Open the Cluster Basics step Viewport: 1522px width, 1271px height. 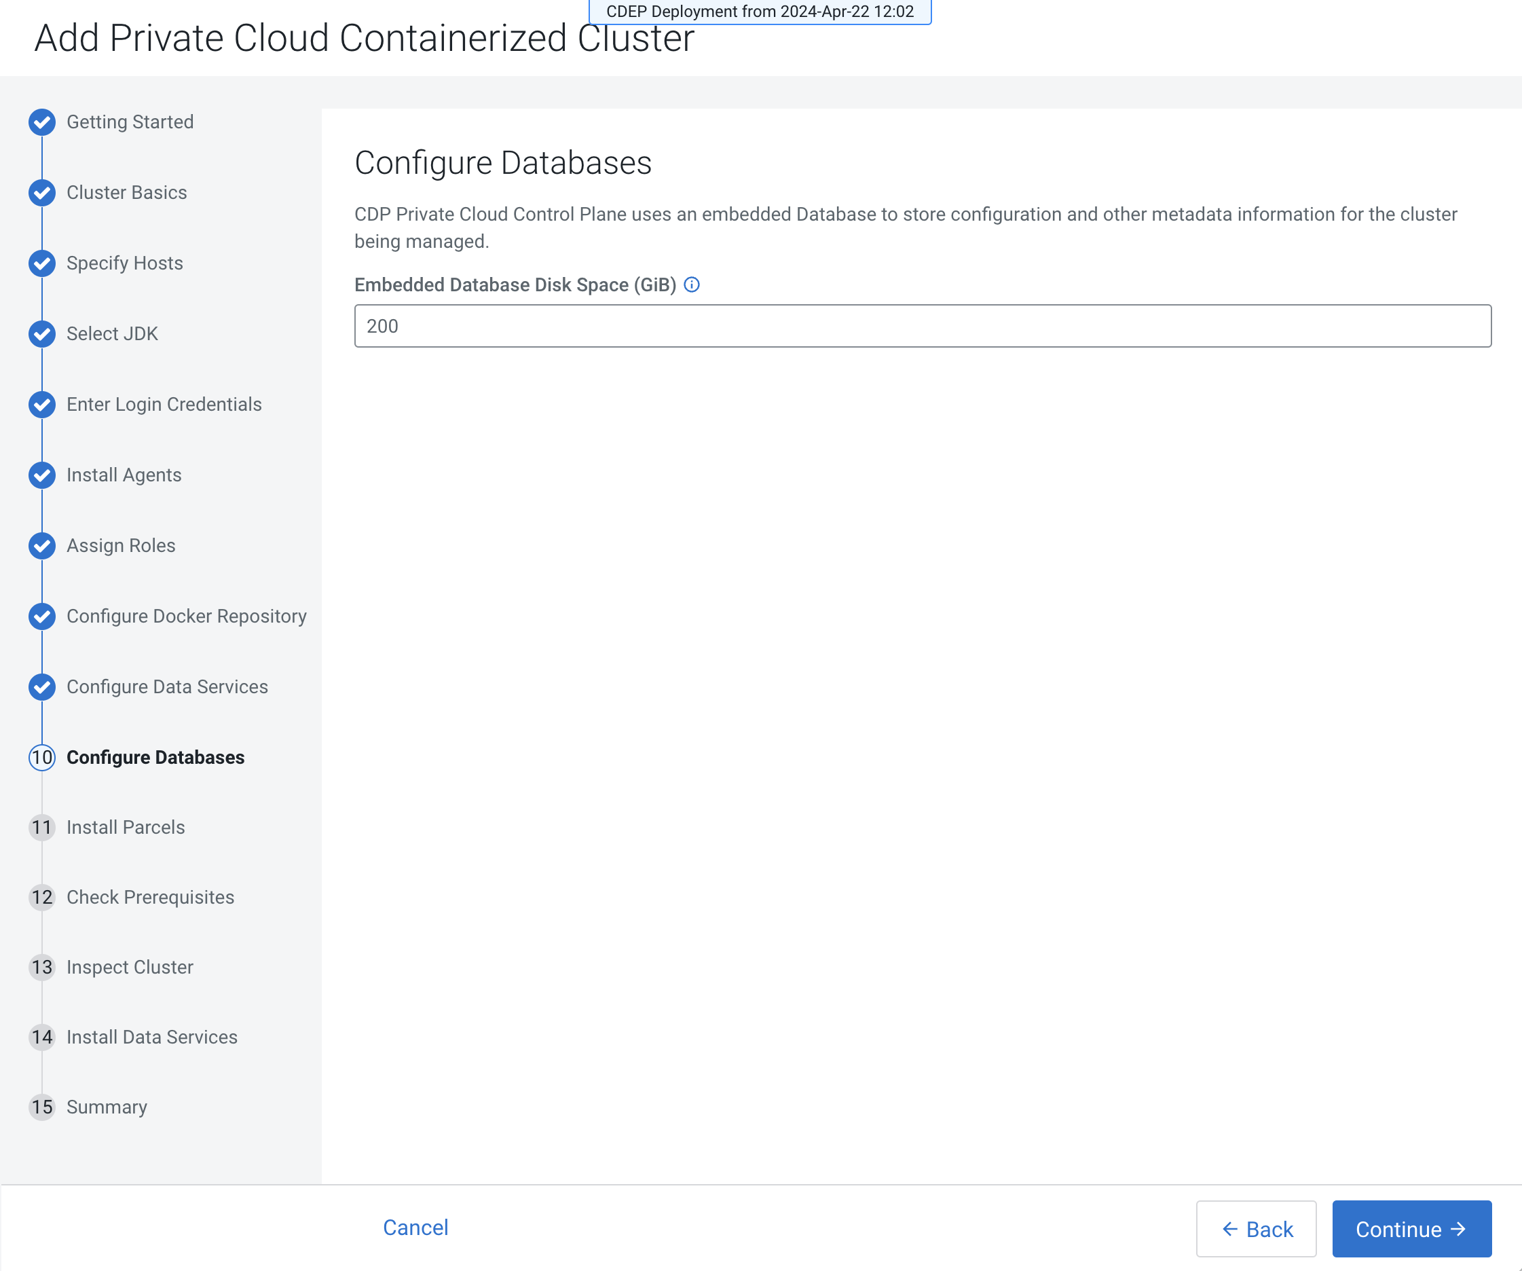[127, 192]
